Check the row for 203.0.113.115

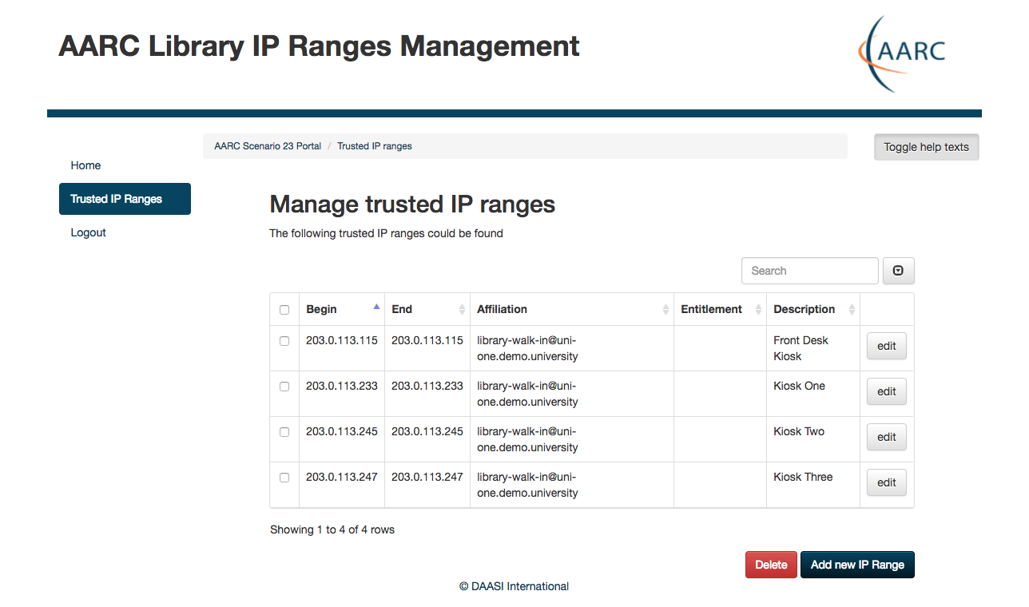[x=284, y=341]
